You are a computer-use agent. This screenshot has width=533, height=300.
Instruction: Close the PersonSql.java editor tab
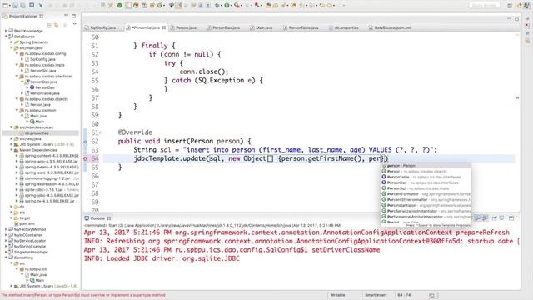coord(164,27)
